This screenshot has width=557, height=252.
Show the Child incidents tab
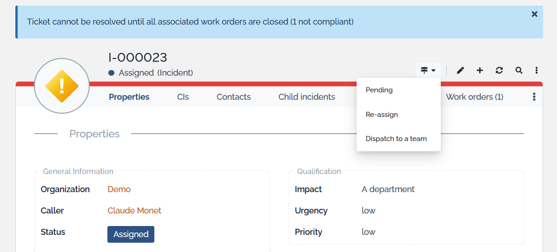(306, 97)
